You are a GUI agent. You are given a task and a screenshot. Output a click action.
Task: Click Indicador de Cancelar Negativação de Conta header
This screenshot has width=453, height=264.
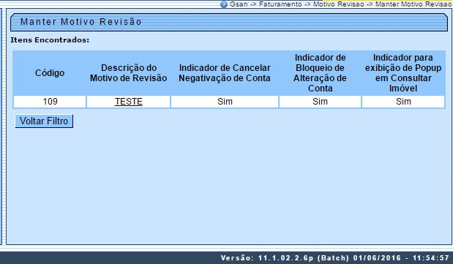pyautogui.click(x=225, y=73)
